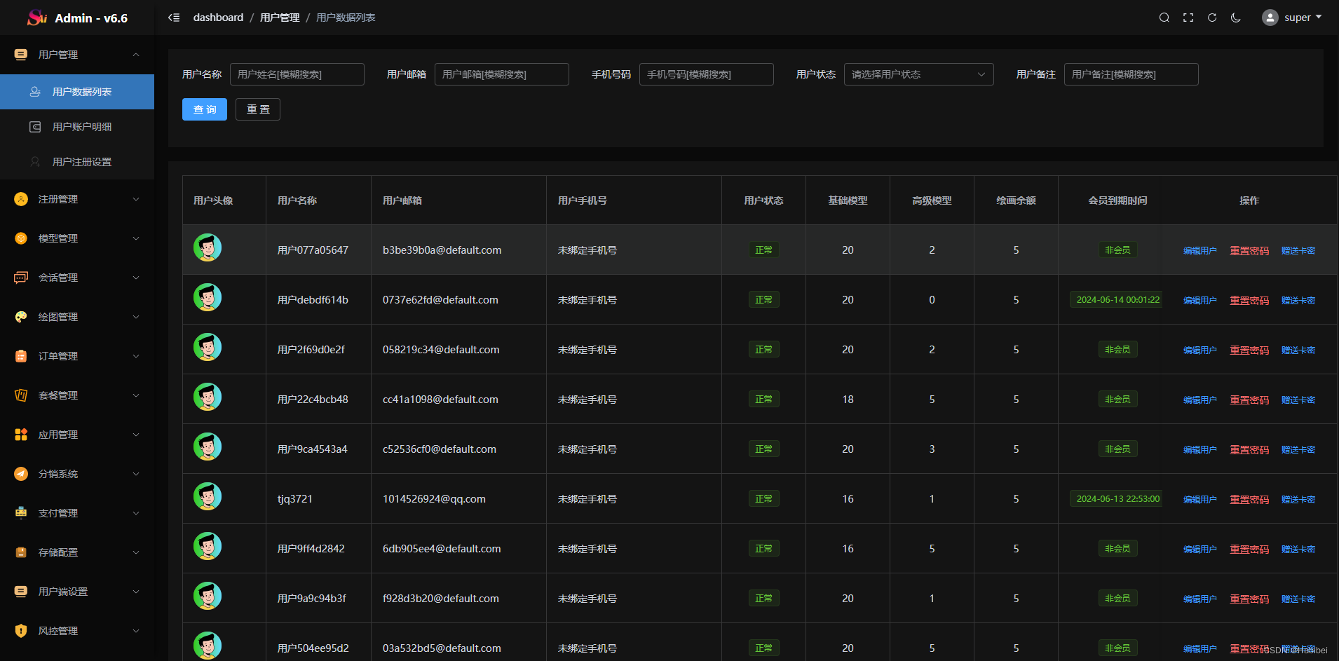Click the 会话管理 chat icon
Viewport: 1339px width, 661px height.
(x=21, y=278)
